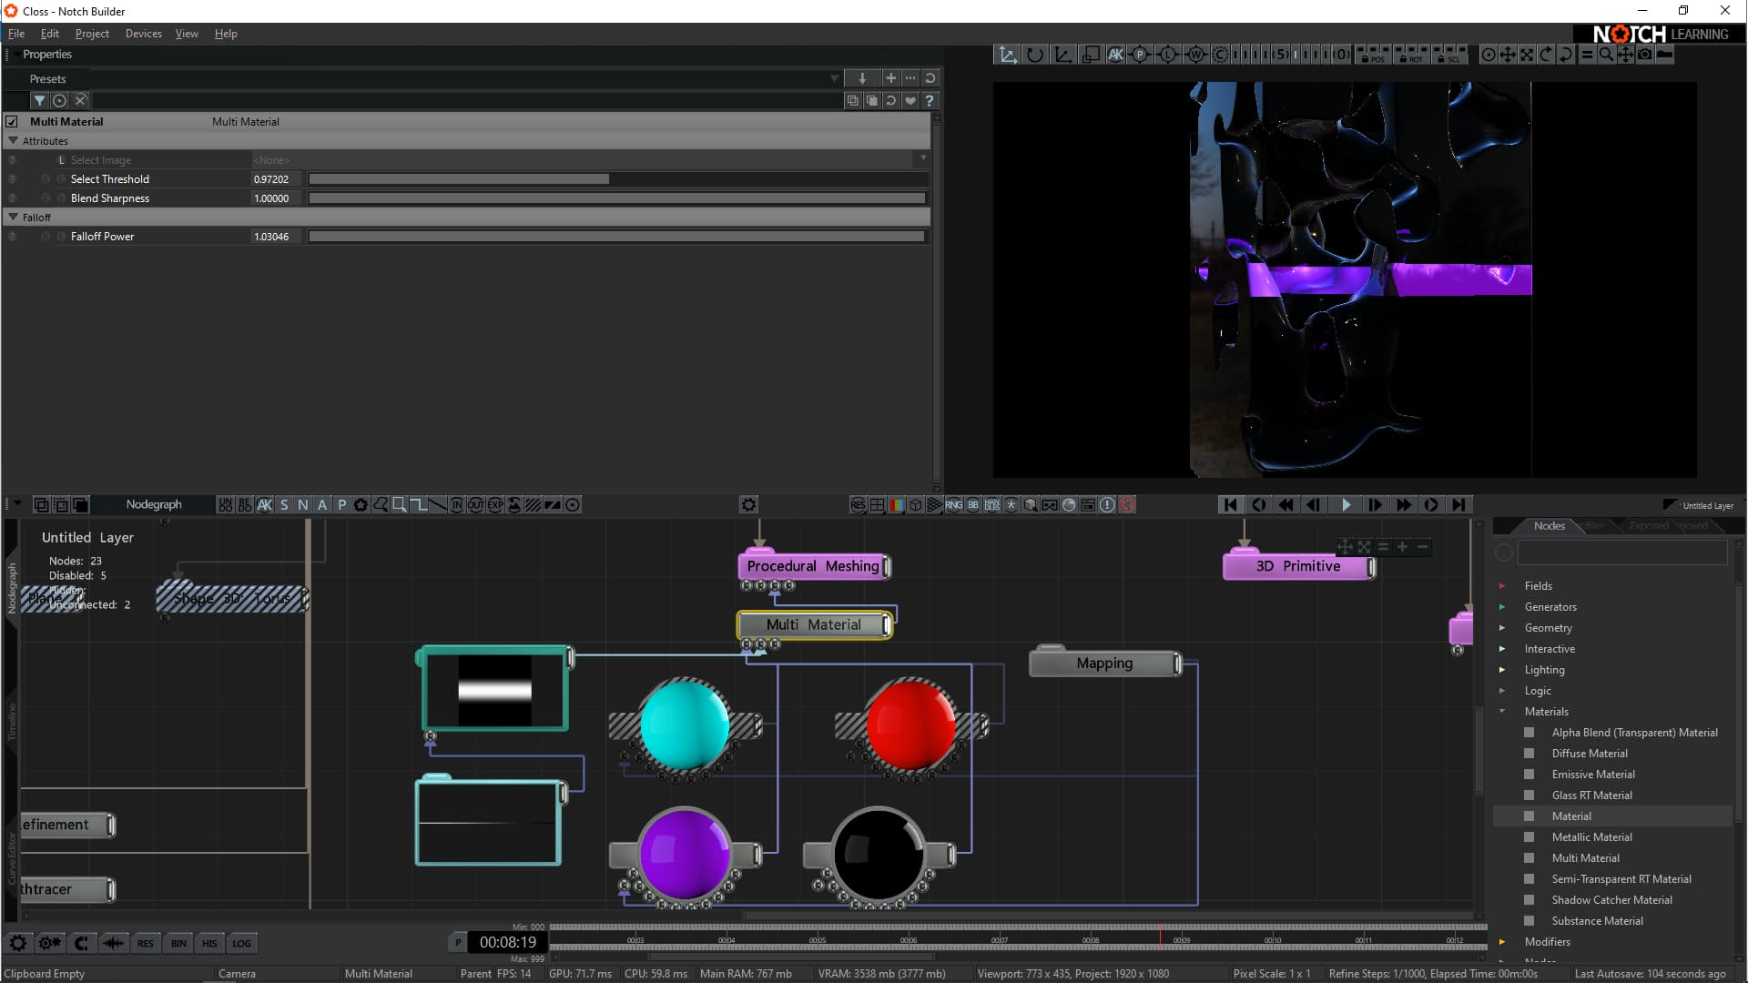Click the camera snapshot icon above viewport
This screenshot has height=983, width=1748.
pos(1645,55)
